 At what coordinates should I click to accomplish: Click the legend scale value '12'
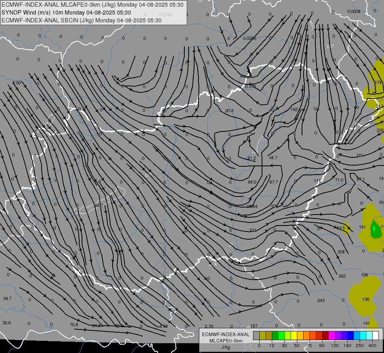[x=271, y=346]
